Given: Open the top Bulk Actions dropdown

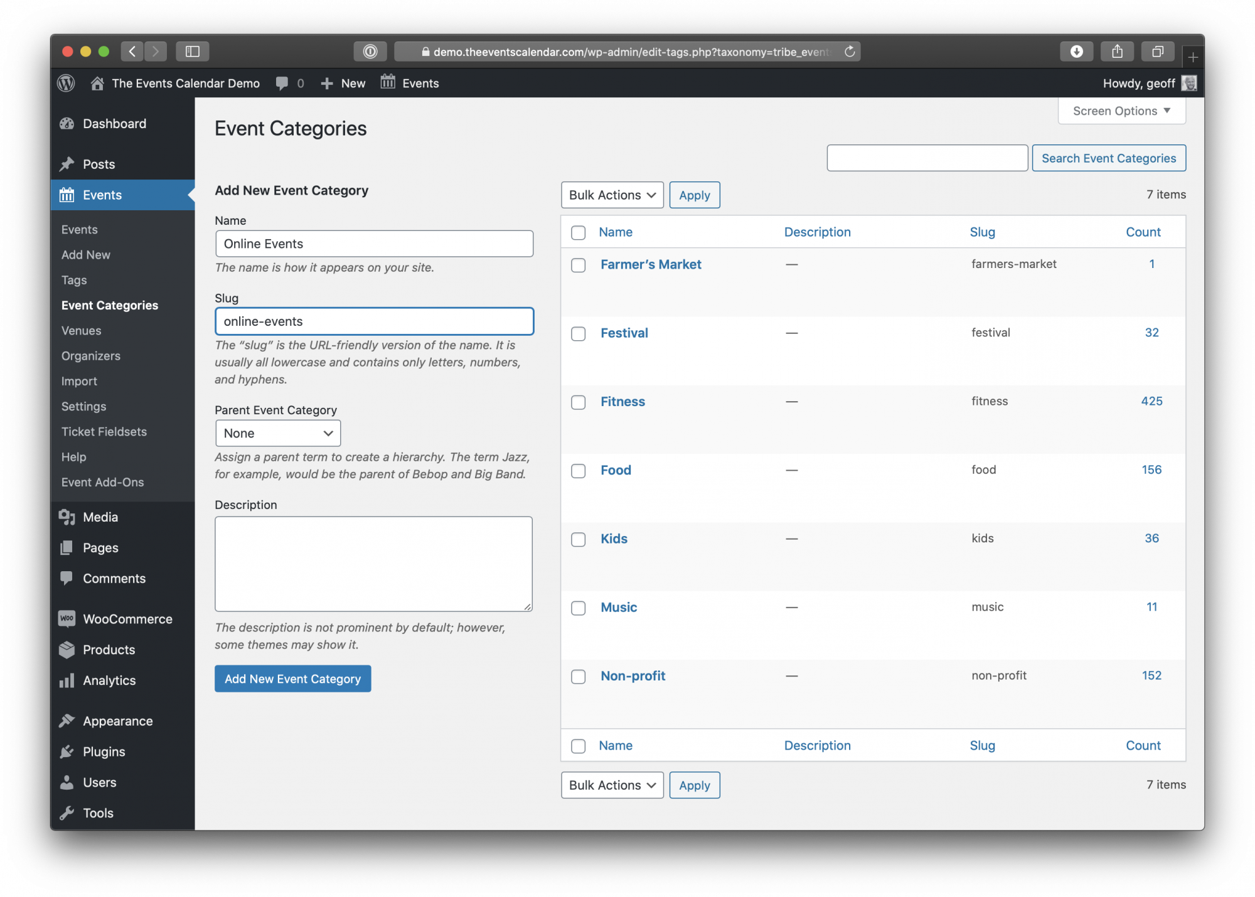Looking at the screenshot, I should coord(612,195).
